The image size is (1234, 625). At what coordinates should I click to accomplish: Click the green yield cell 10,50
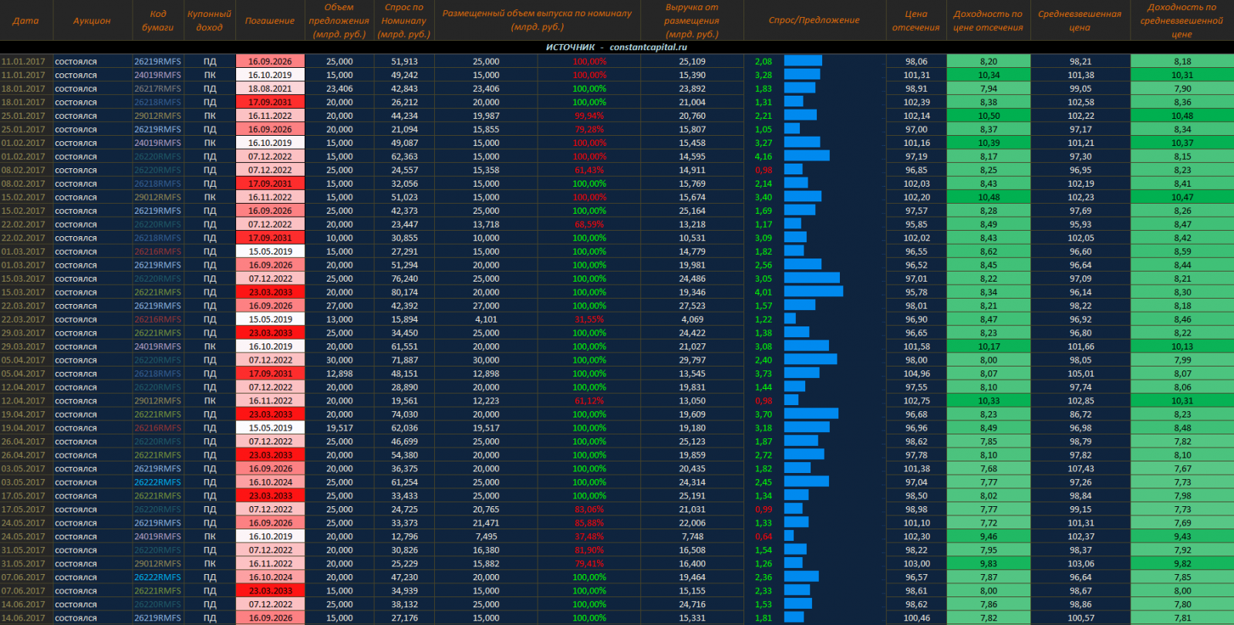point(989,116)
